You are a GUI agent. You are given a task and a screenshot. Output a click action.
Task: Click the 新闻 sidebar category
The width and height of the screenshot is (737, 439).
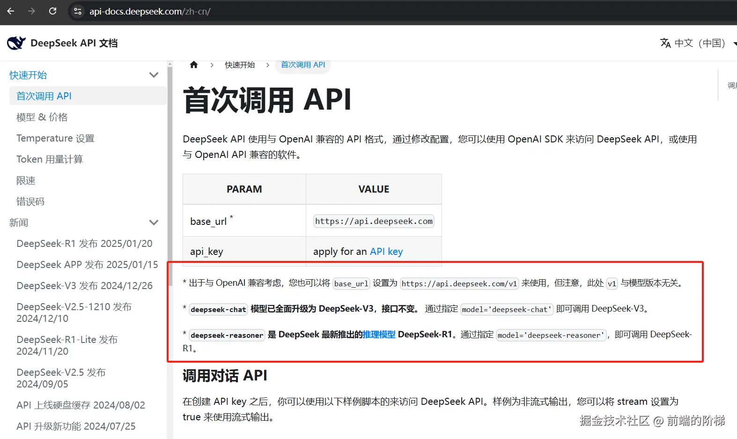(x=19, y=223)
